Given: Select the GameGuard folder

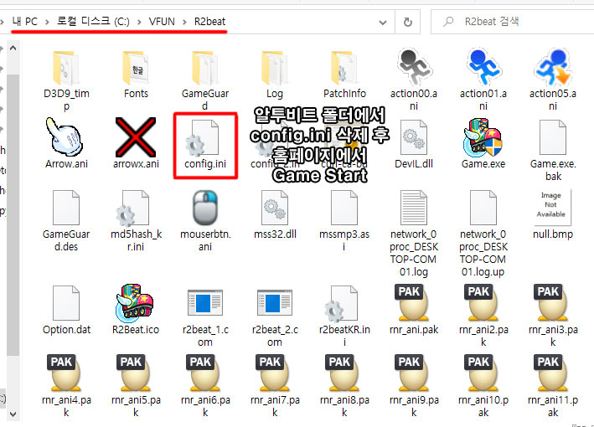Looking at the screenshot, I should click(x=205, y=80).
